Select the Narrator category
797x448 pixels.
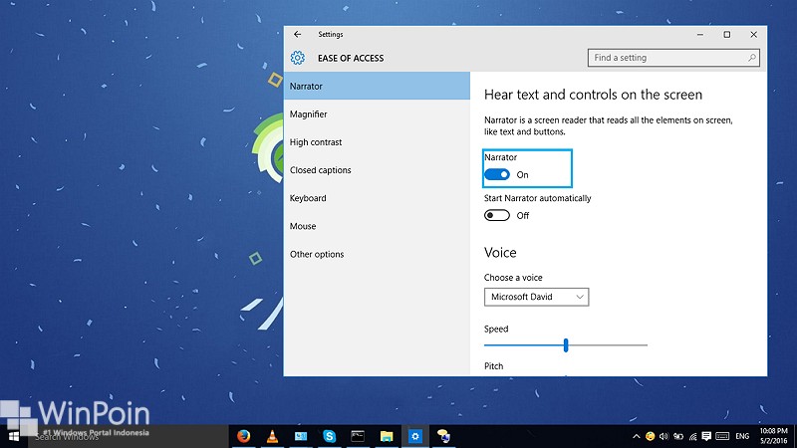(x=377, y=86)
